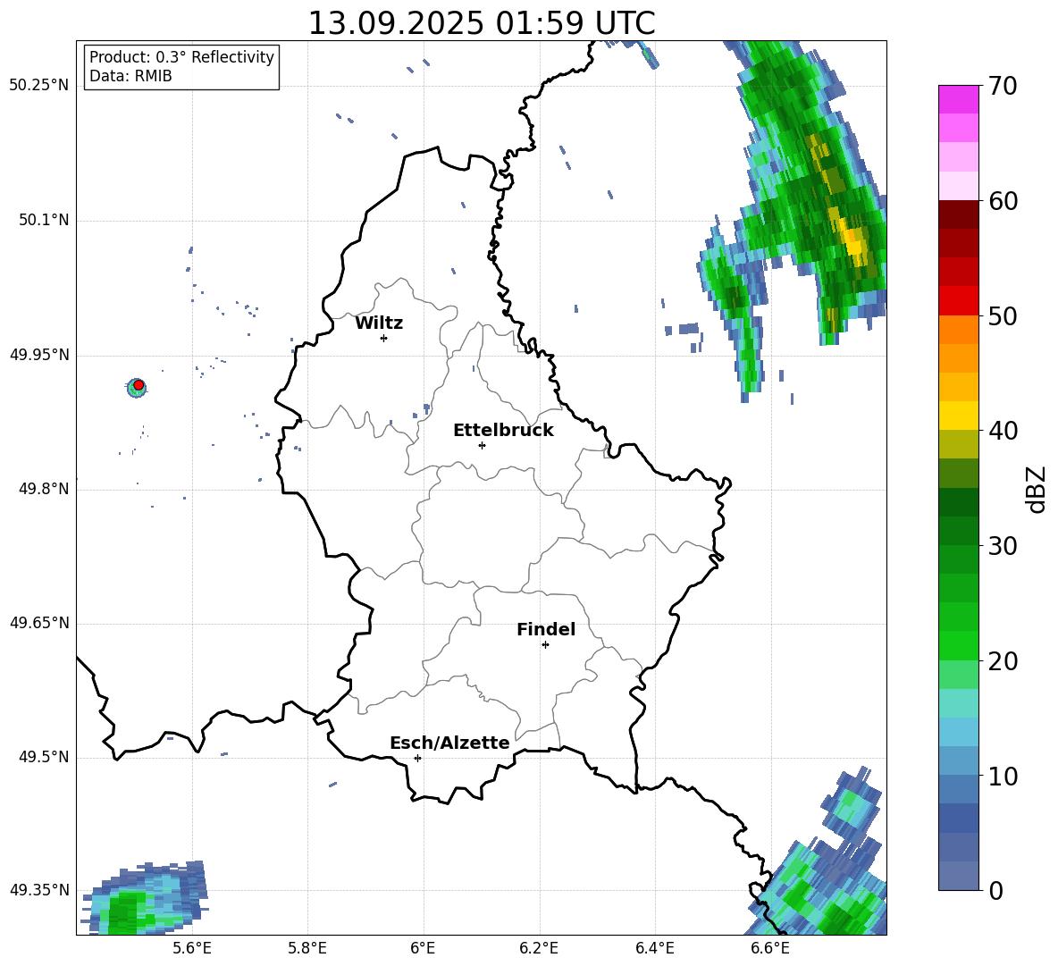Click the green echo in the southwest corner
The image size is (1058, 966).
coord(123,911)
